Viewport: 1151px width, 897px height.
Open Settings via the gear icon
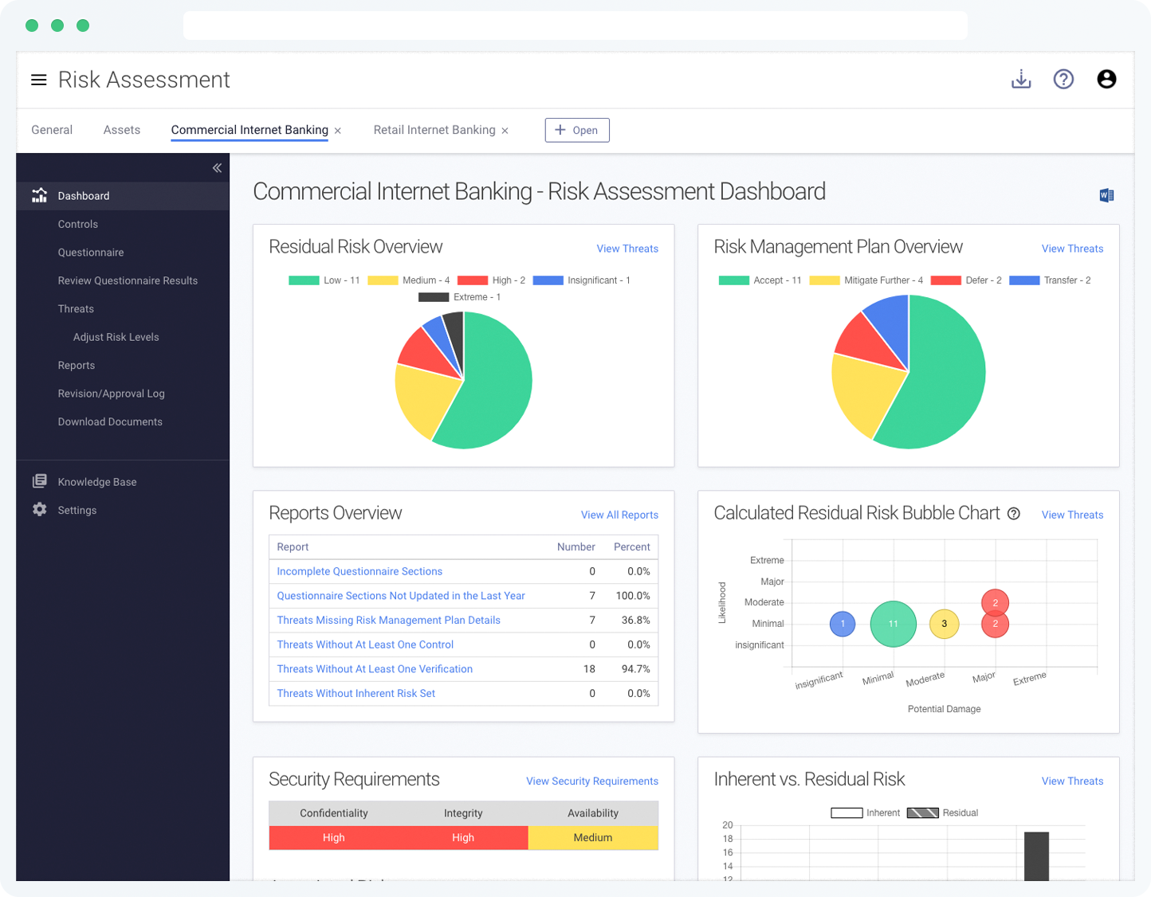(x=40, y=510)
